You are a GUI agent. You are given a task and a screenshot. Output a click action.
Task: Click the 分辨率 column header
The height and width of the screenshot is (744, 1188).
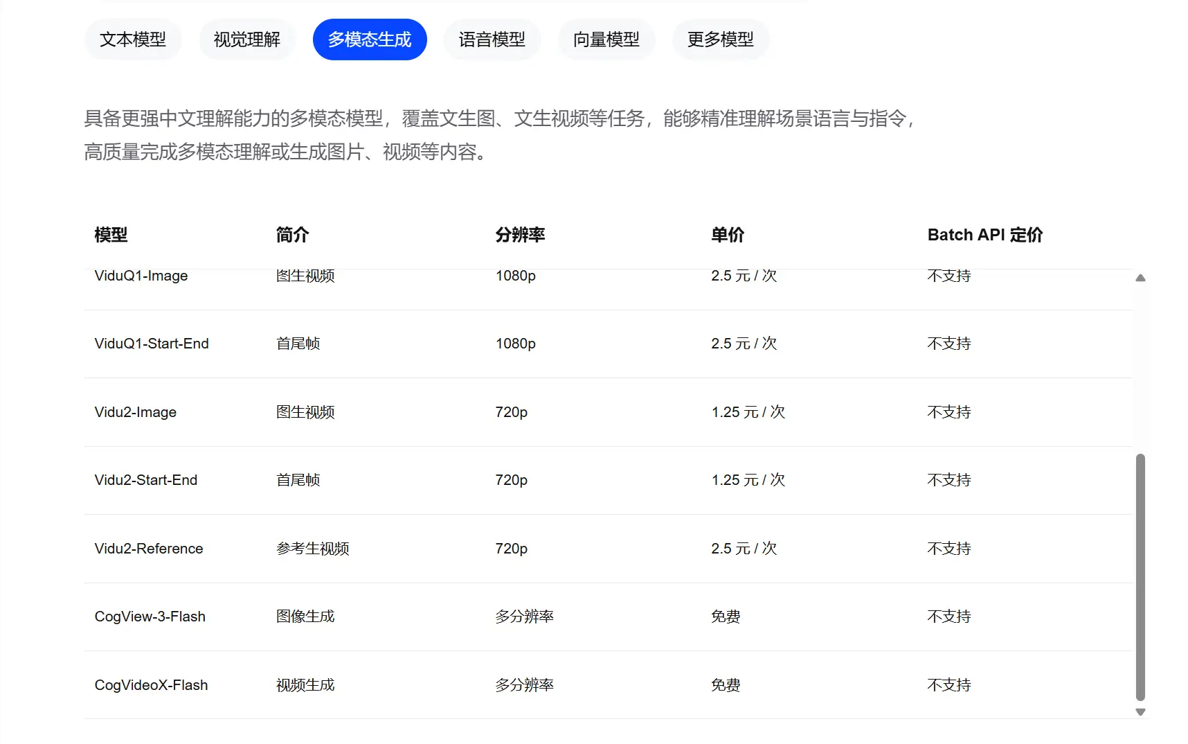pos(520,235)
